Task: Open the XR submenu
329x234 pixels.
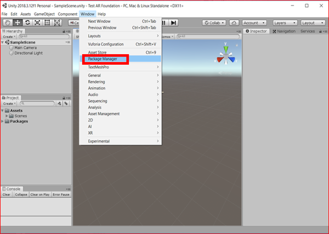Action: click(x=120, y=133)
